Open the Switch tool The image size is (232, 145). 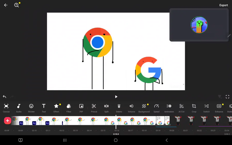click(206, 108)
